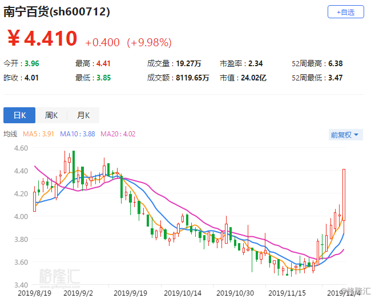Select the 2019/10/30 date axis label
Image resolution: width=375 pixels, height=299 pixels.
235,293
